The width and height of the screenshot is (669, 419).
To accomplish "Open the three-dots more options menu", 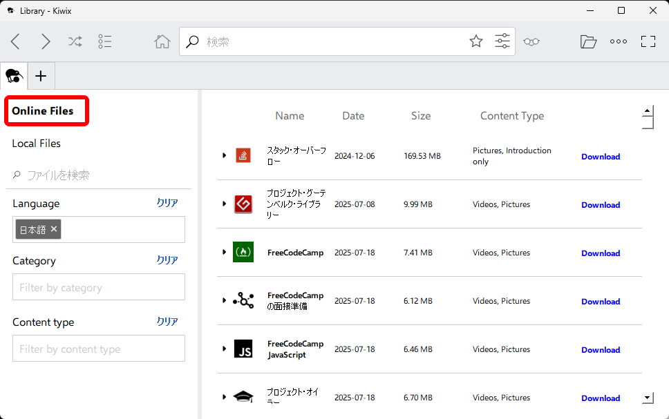I will pos(618,41).
